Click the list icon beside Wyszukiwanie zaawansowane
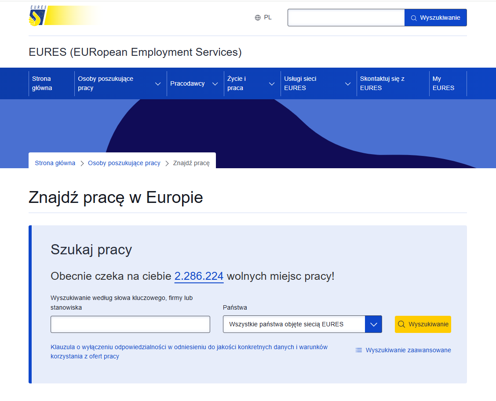The height and width of the screenshot is (401, 496). (359, 350)
